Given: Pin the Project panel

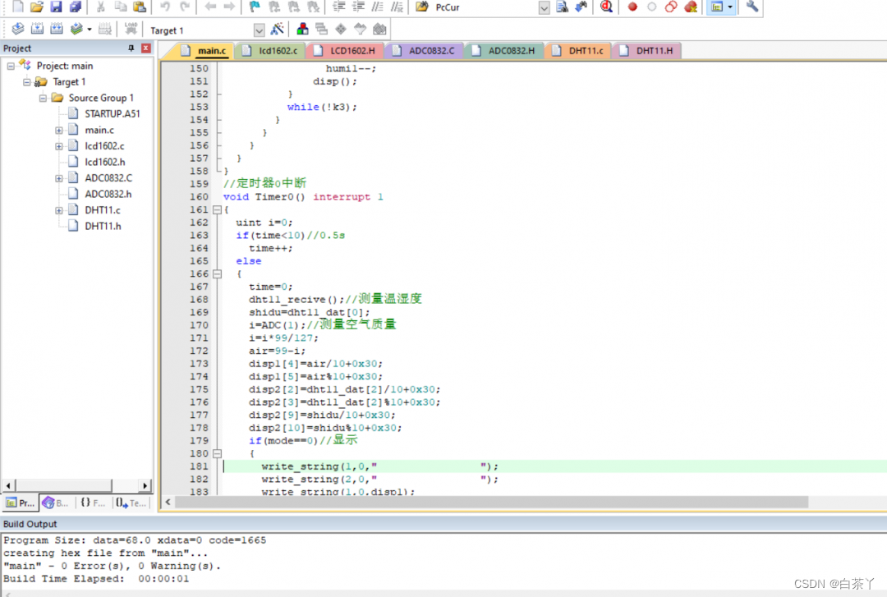Looking at the screenshot, I should [x=131, y=48].
